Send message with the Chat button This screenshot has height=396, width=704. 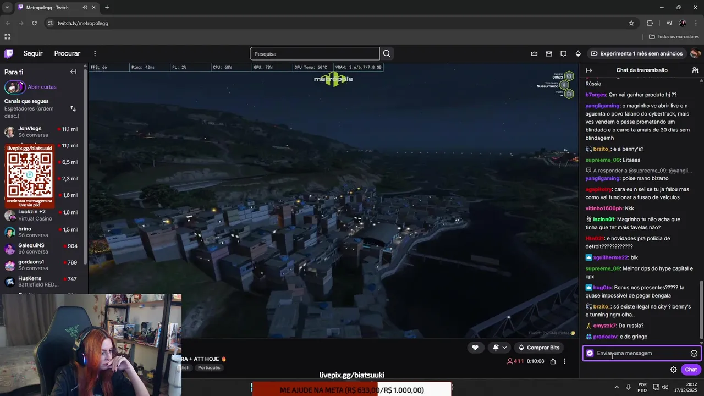691,370
